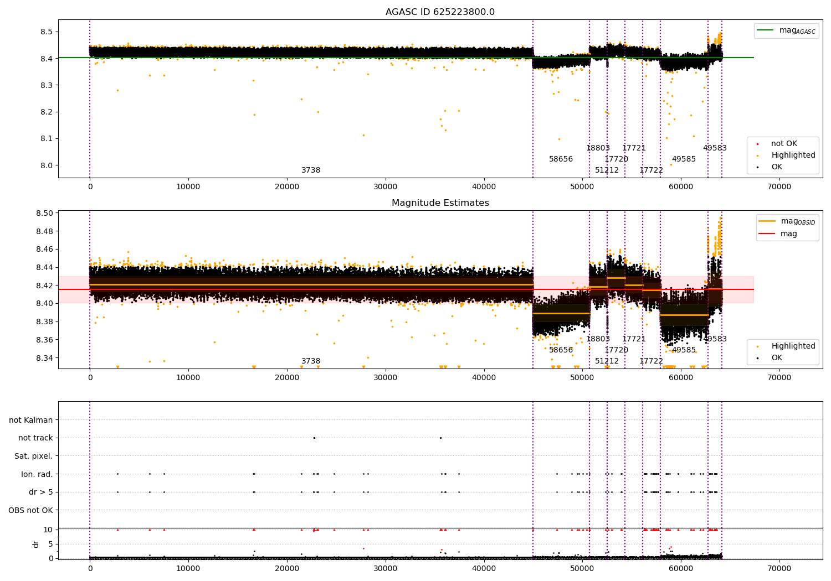Click 'OK' legend entry in the top plot
831x581 pixels.
coord(777,167)
